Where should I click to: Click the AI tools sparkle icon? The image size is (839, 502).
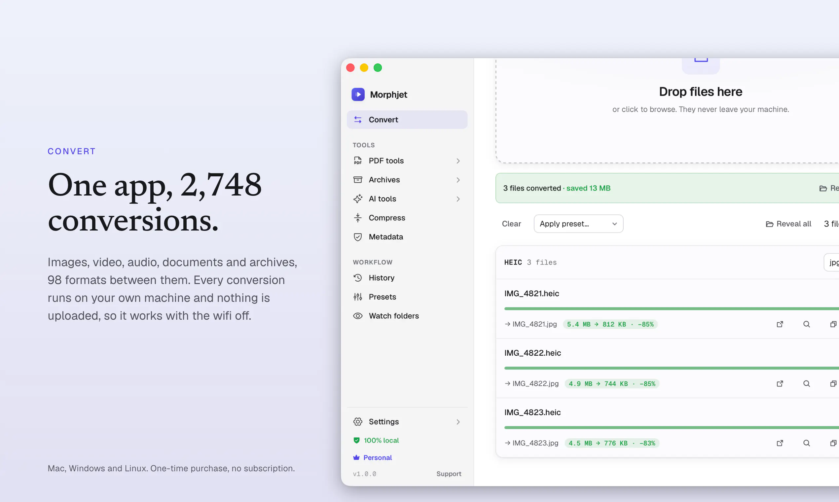pos(358,198)
